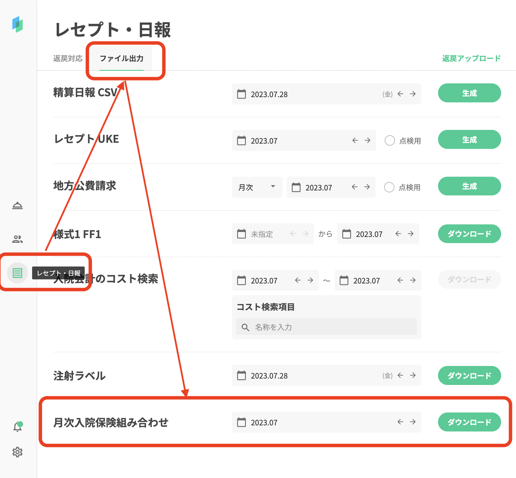Open notifications bell in sidebar

(x=18, y=427)
